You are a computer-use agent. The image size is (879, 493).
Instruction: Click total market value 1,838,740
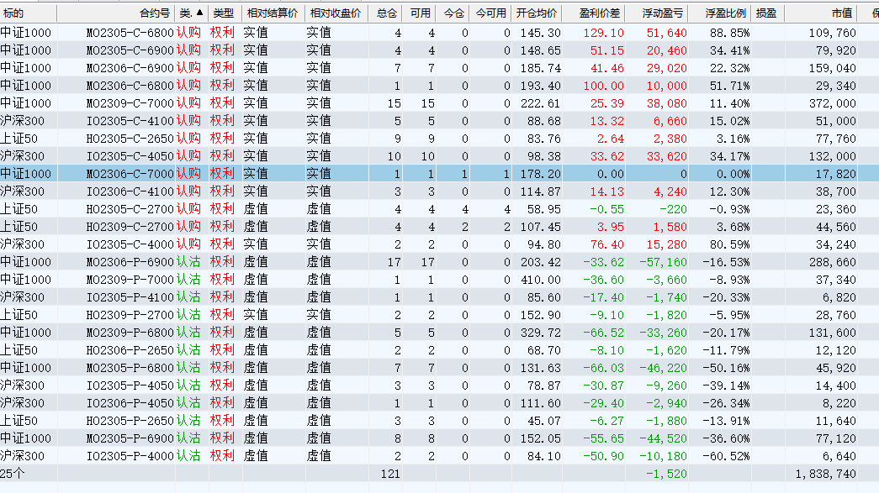(825, 474)
